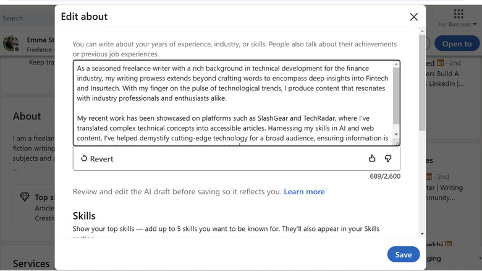This screenshot has width=482, height=271.
Task: Click the LinkedIn badge beside 2nd
Action: 441,63
